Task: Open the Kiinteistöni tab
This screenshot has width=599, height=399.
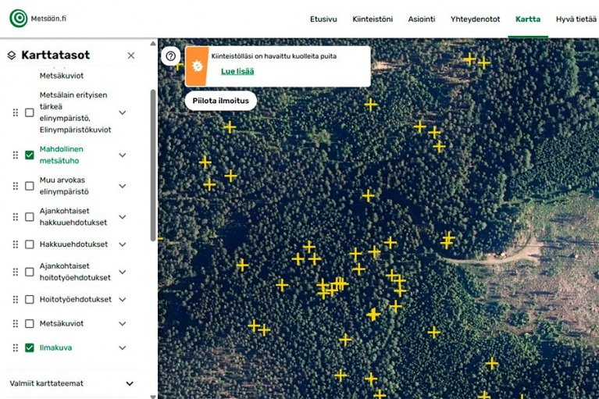Action: point(373,19)
